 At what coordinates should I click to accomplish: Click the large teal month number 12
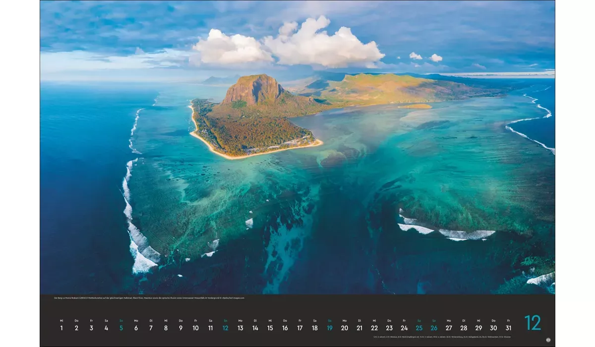pyautogui.click(x=533, y=323)
